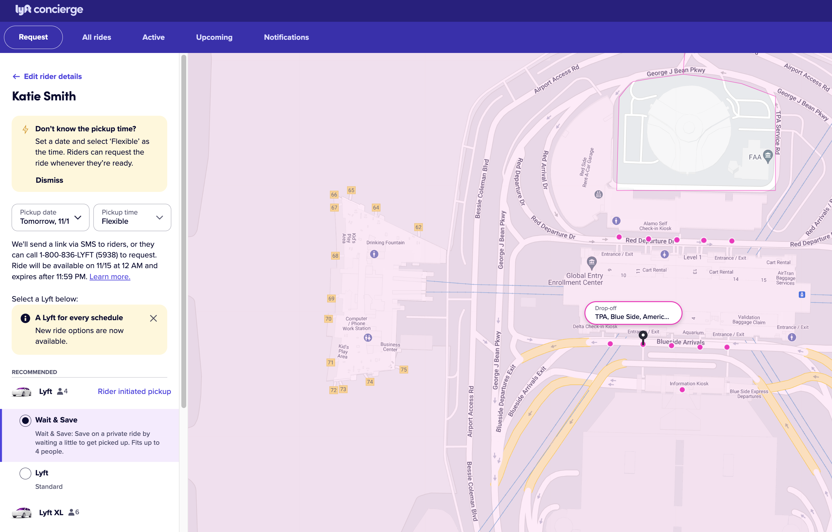Dismiss the pickup time tip
The height and width of the screenshot is (532, 832).
(x=49, y=180)
